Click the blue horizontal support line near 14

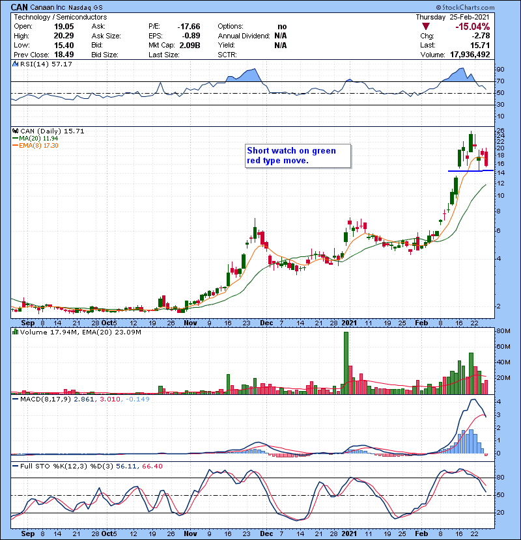point(471,171)
